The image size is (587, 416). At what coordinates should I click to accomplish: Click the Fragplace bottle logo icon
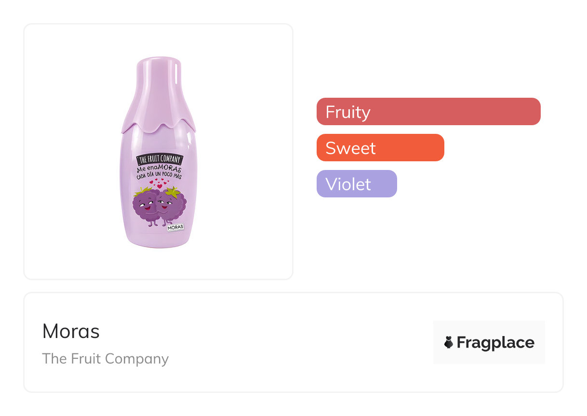click(449, 342)
